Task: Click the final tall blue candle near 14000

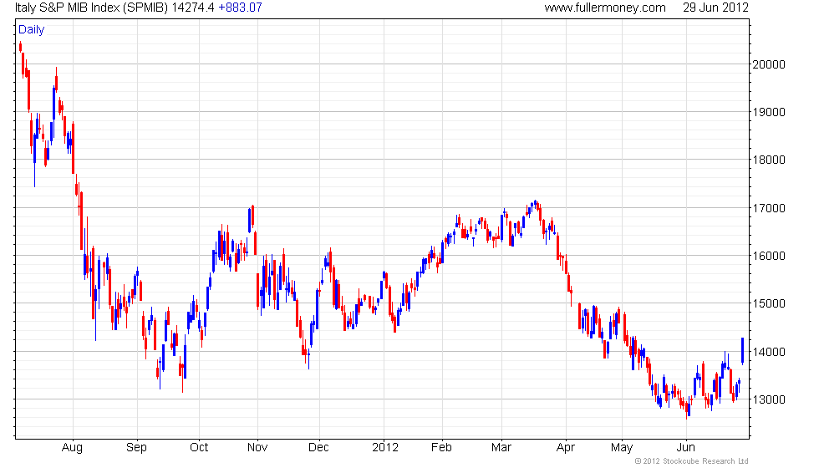Action: tap(743, 351)
